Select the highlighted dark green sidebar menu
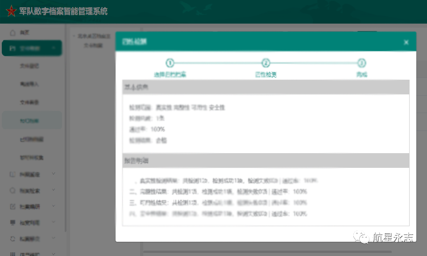This screenshot has width=427, height=256. click(x=32, y=49)
